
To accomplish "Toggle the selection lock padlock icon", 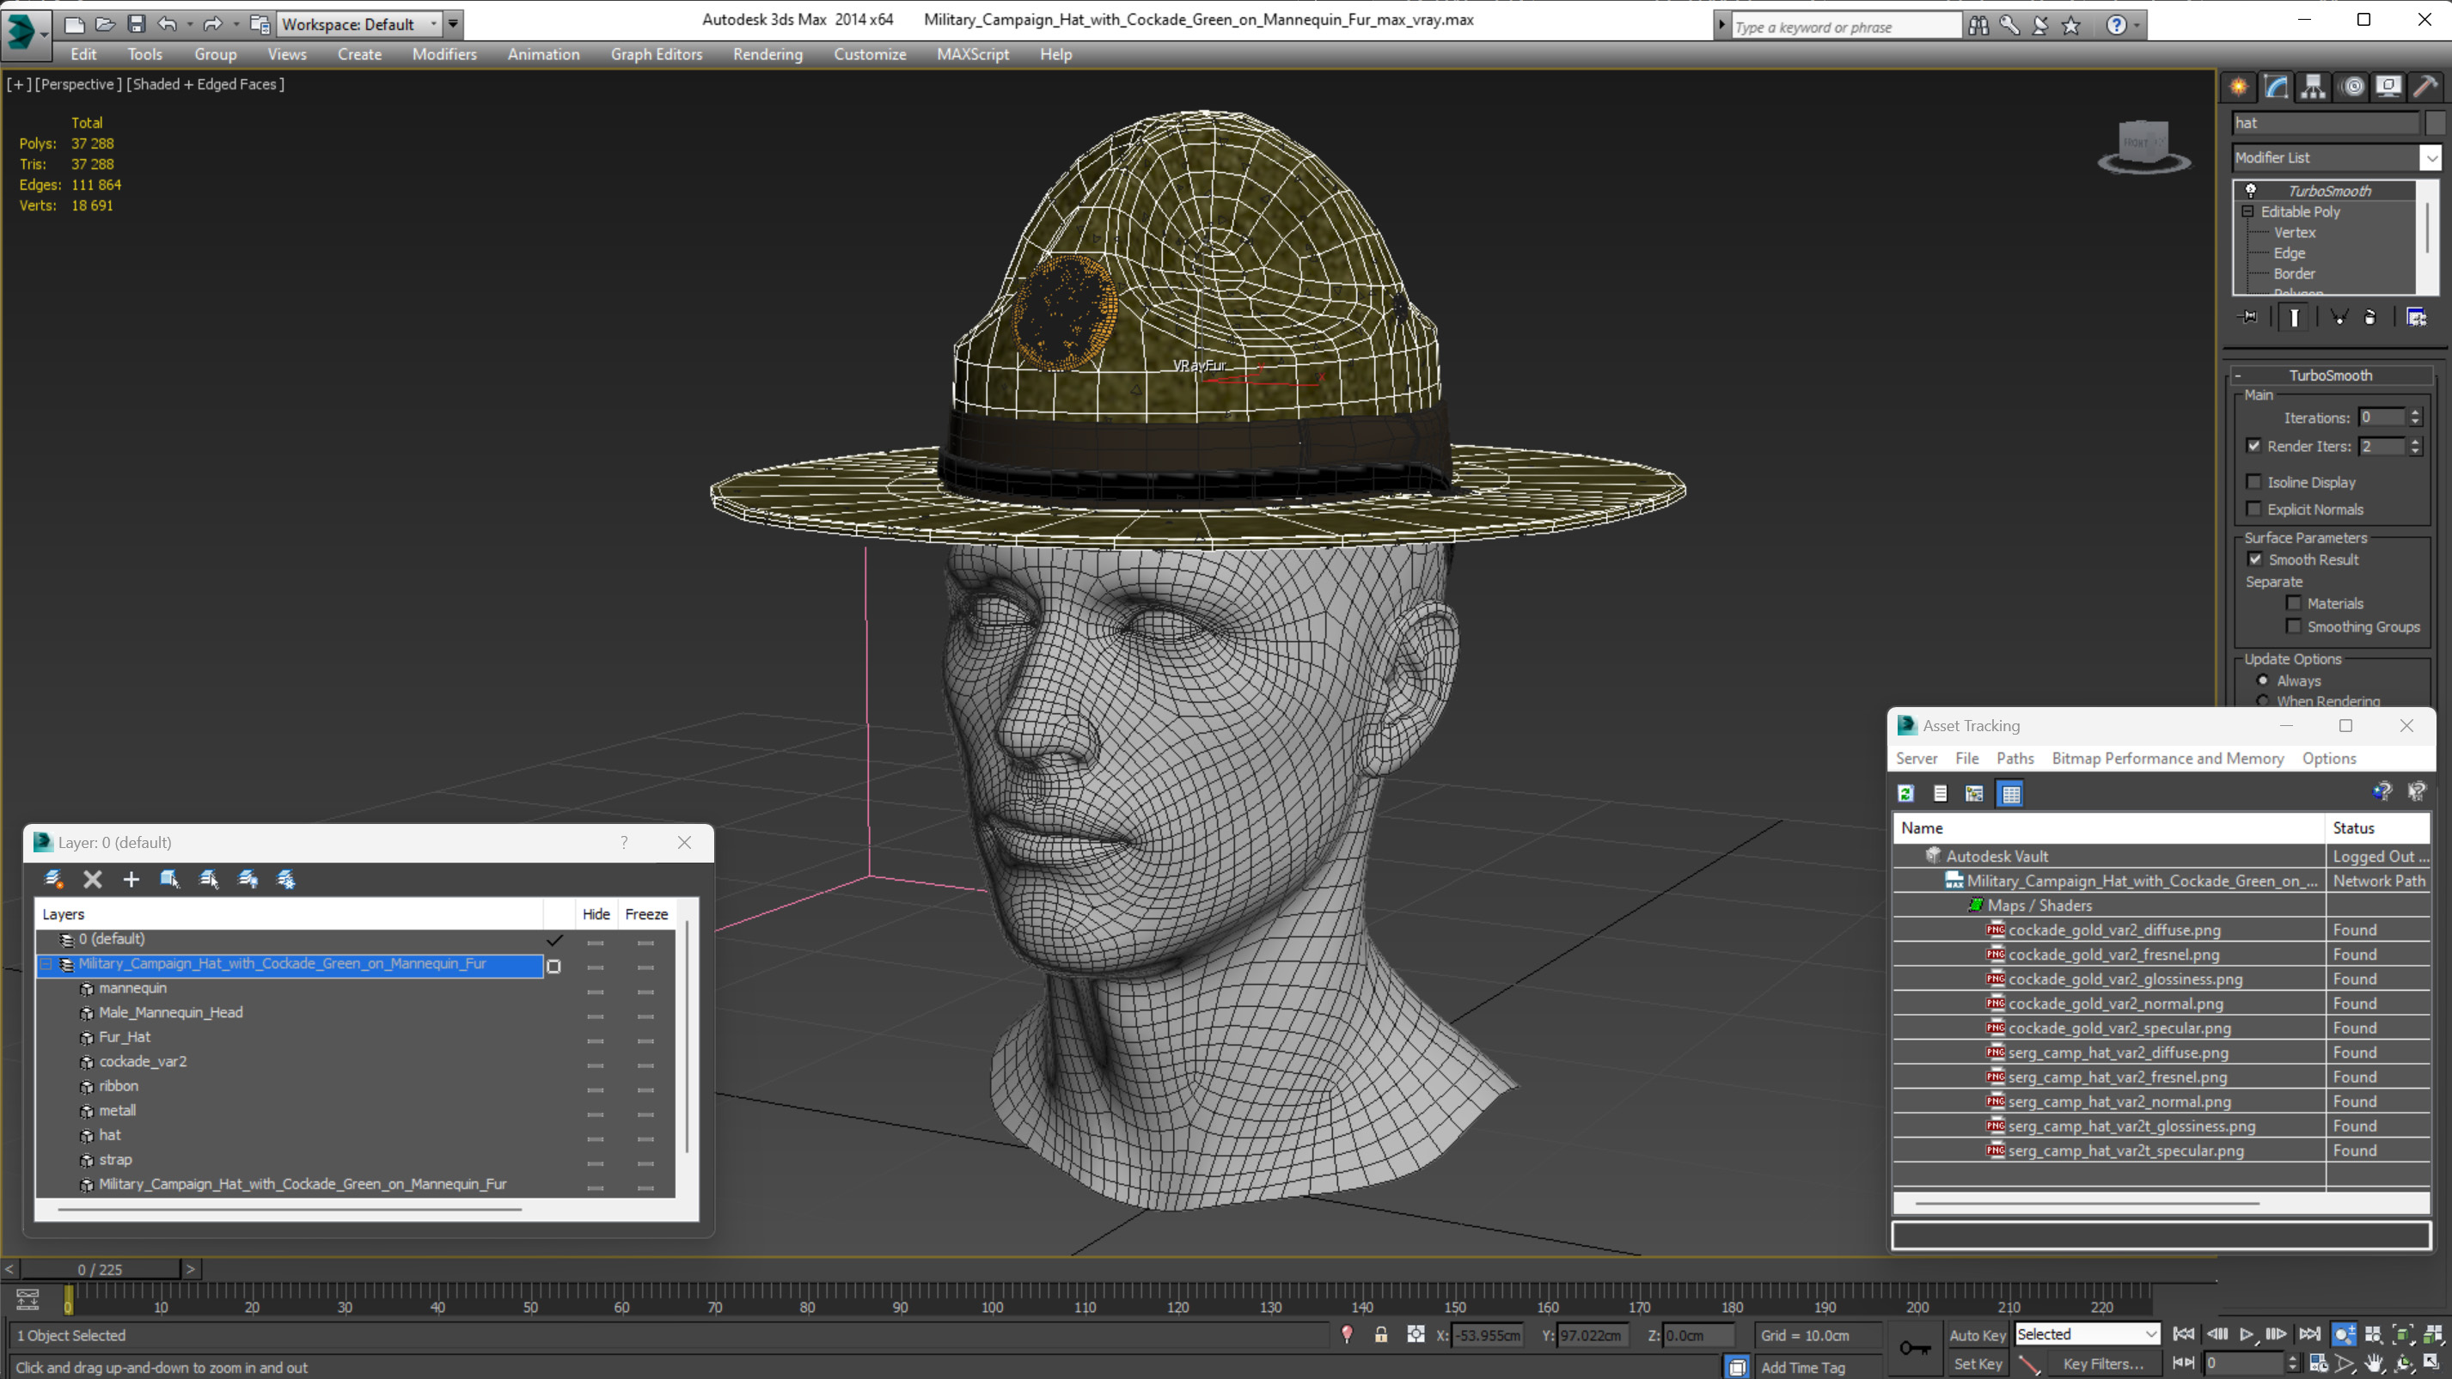I will click(1380, 1335).
